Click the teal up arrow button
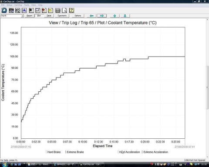Image resolution: width=209 pixels, height=167 pixels. pyautogui.click(x=115, y=16)
